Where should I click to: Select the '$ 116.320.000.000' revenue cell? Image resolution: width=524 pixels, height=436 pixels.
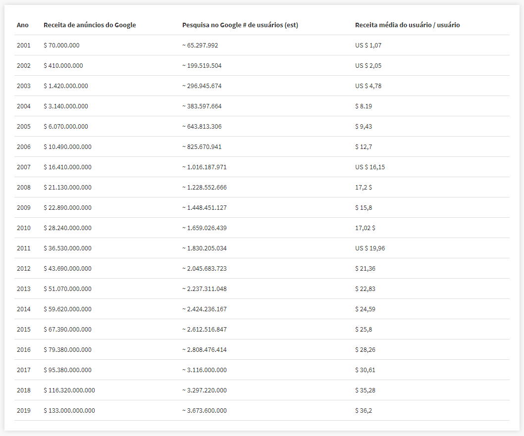coord(69,390)
